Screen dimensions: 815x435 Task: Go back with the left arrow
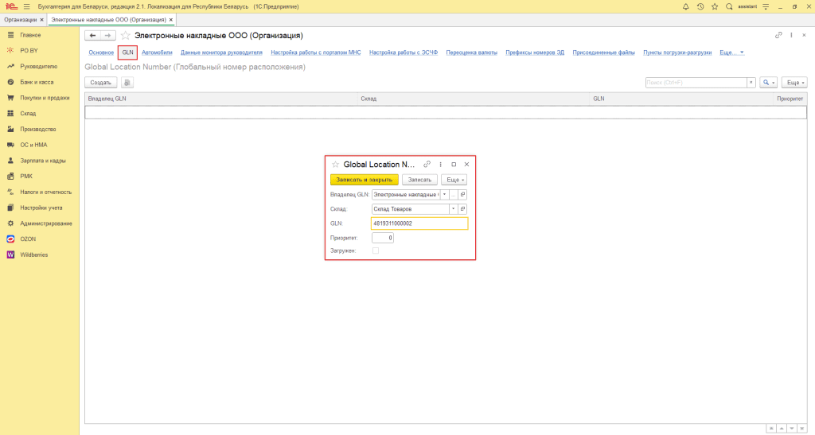[92, 35]
